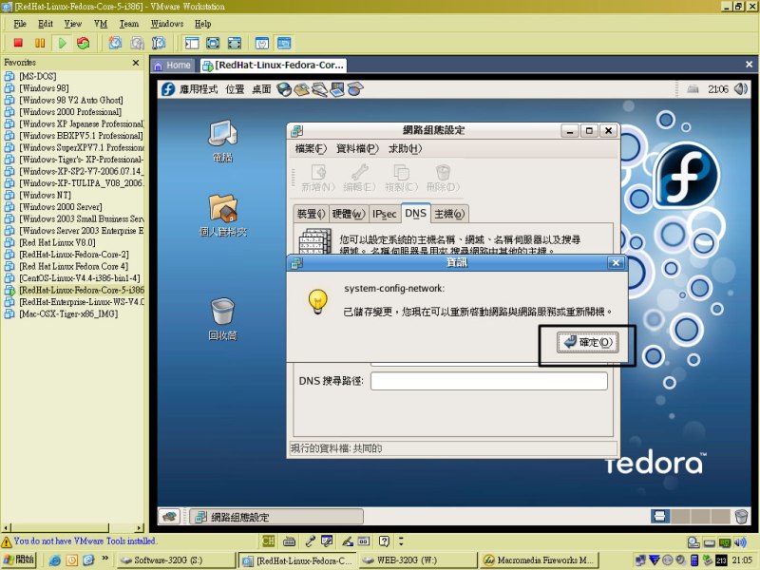Screen dimensions: 760x570
Task: Open the VMware File menu
Action: pyautogui.click(x=20, y=23)
